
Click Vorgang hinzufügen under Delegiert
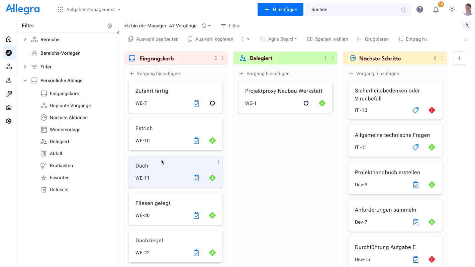click(268, 73)
